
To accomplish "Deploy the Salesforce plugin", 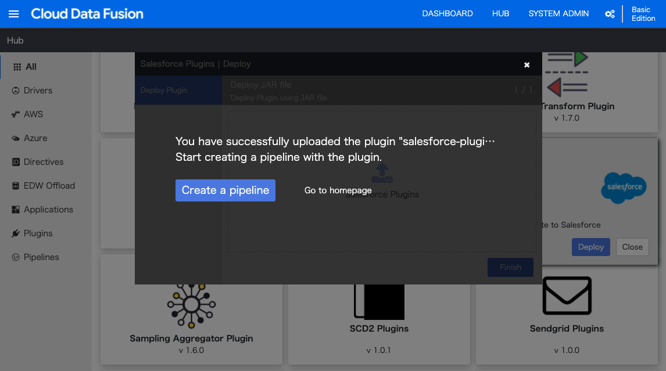I will (x=590, y=247).
